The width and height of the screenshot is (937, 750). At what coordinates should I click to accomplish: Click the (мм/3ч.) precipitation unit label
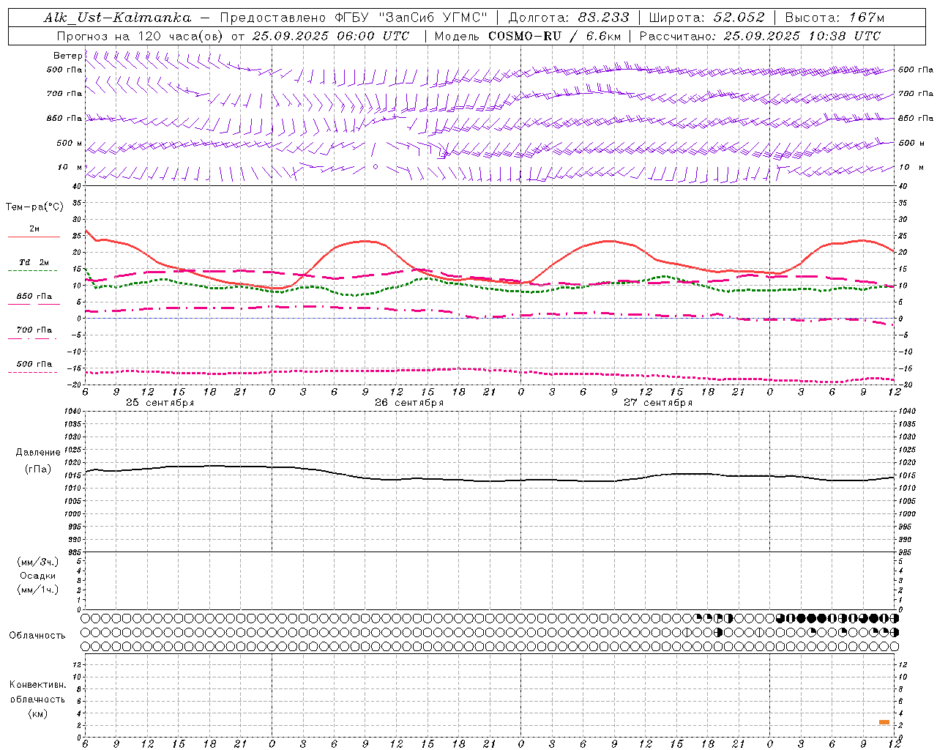[38, 562]
